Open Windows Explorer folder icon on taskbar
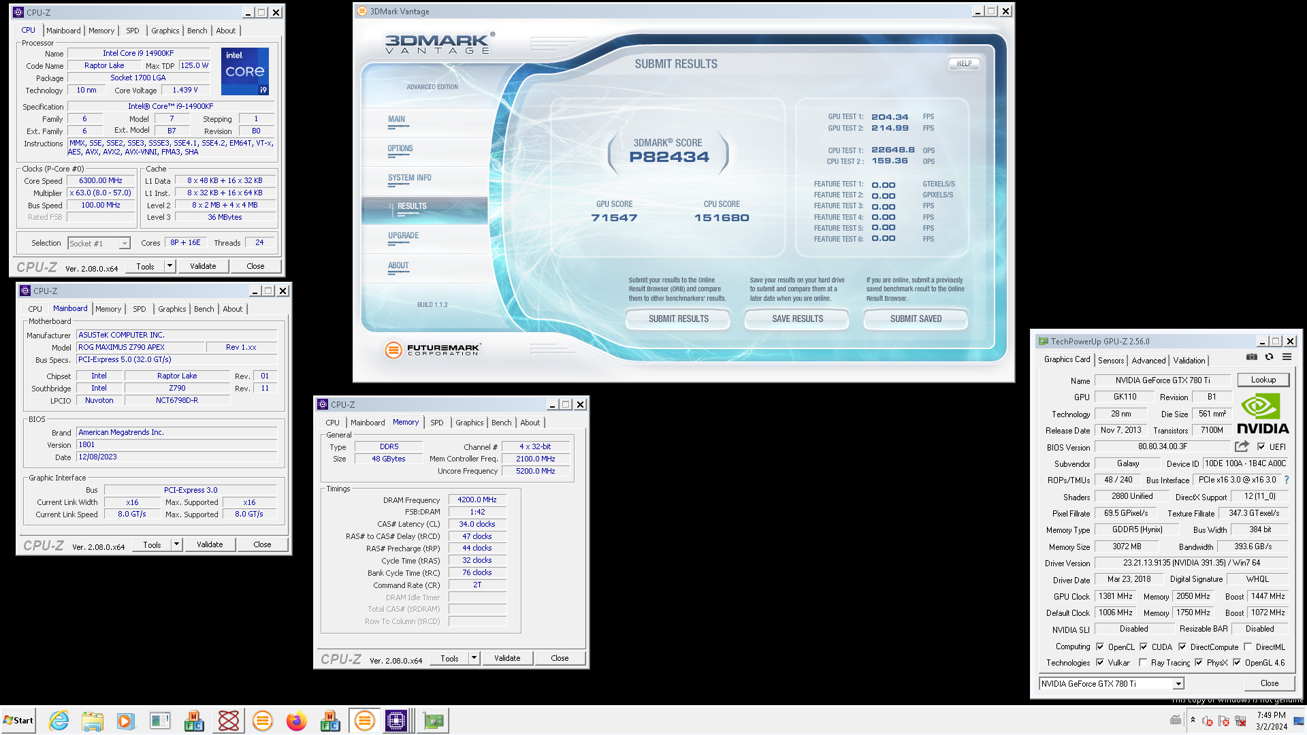1307x735 pixels. coord(92,721)
